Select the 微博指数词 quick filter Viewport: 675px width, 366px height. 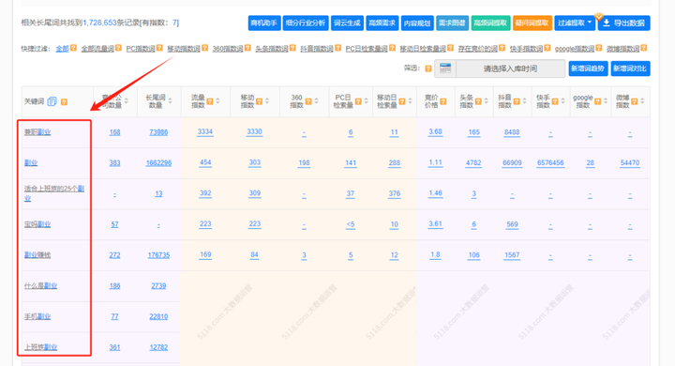click(622, 48)
